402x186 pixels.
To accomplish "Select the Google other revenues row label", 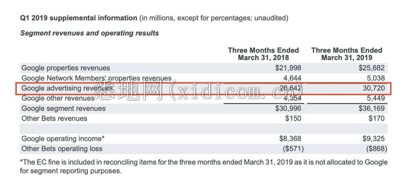I will point(58,98).
